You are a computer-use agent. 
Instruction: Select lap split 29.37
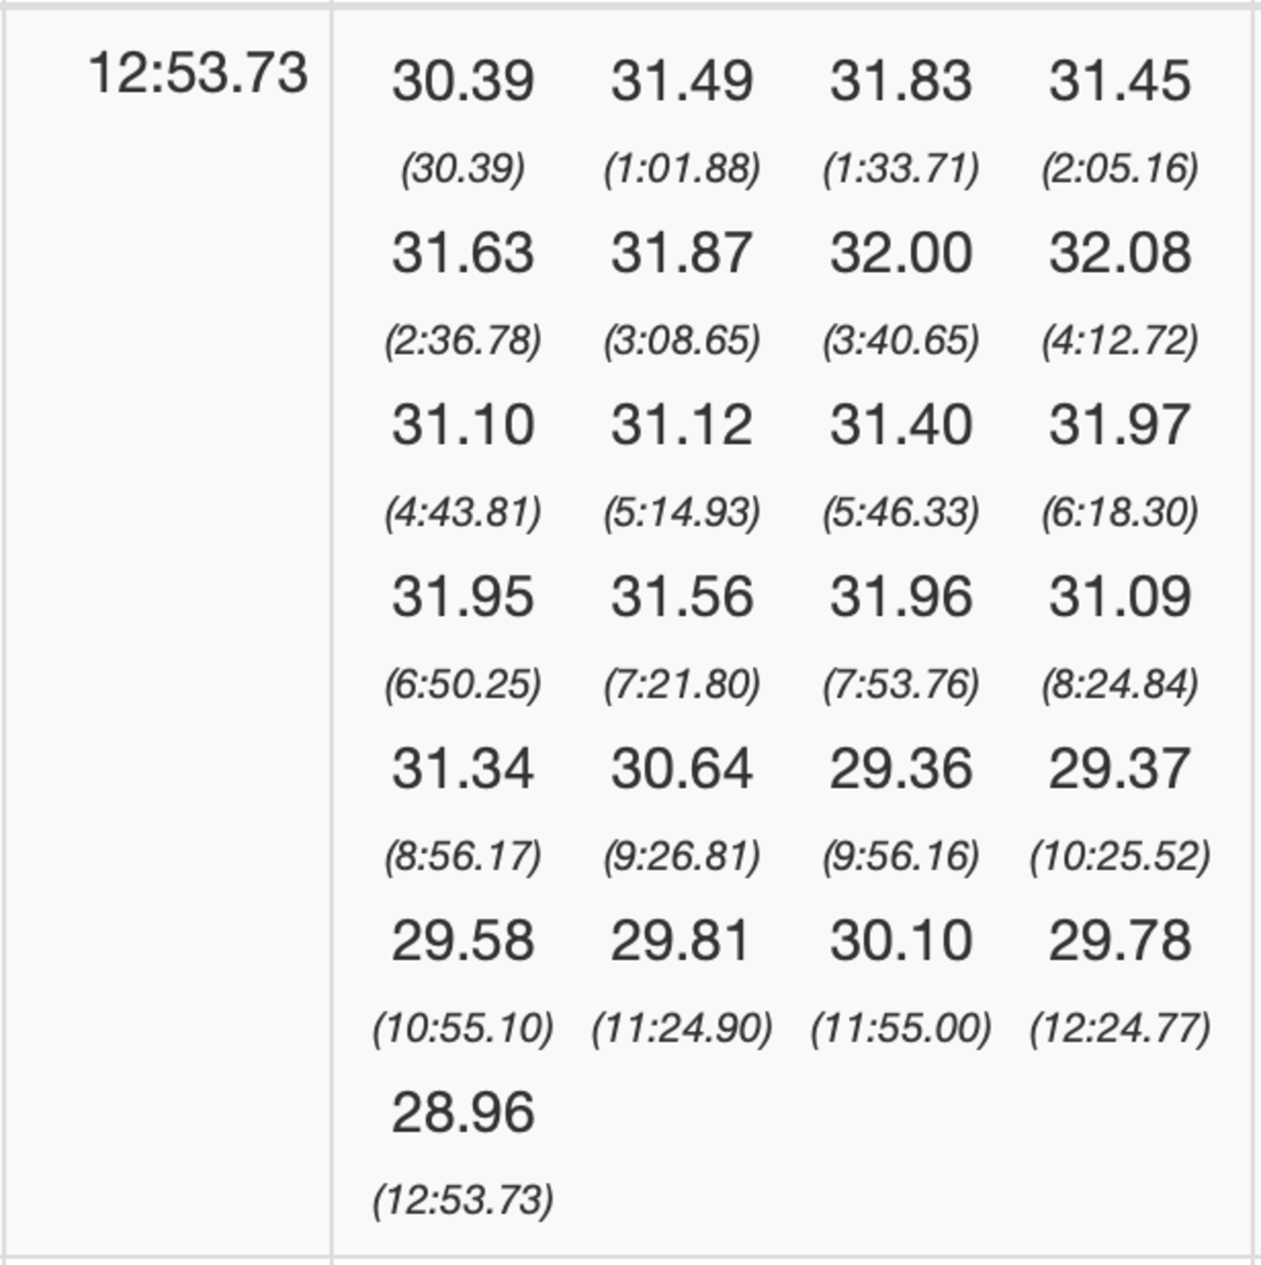1120,769
